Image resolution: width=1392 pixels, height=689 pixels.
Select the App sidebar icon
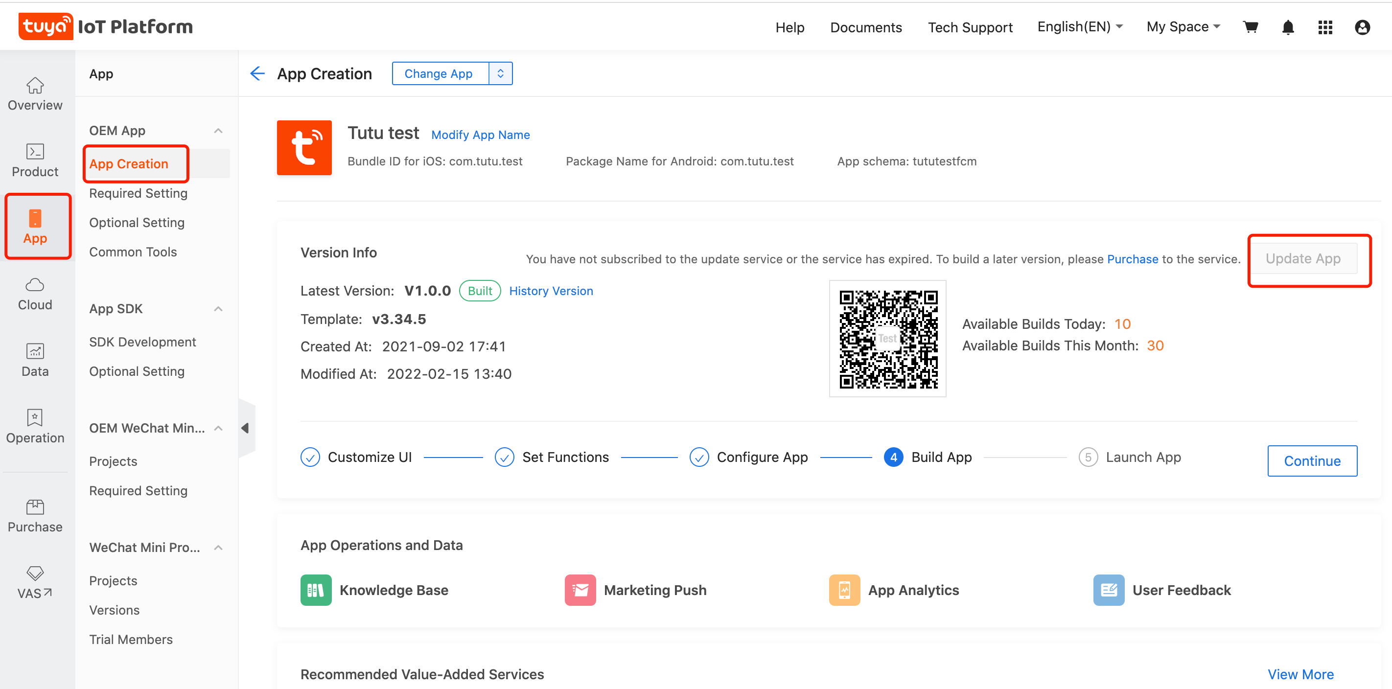point(35,218)
